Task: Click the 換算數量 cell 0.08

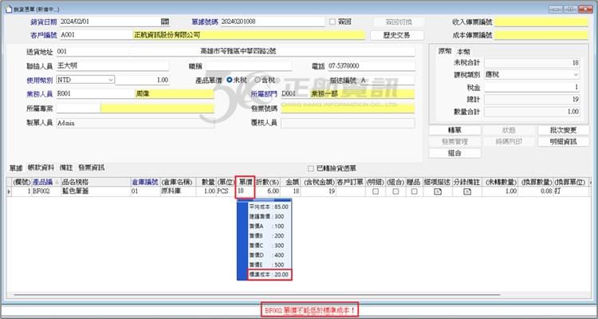Action: (x=536, y=191)
